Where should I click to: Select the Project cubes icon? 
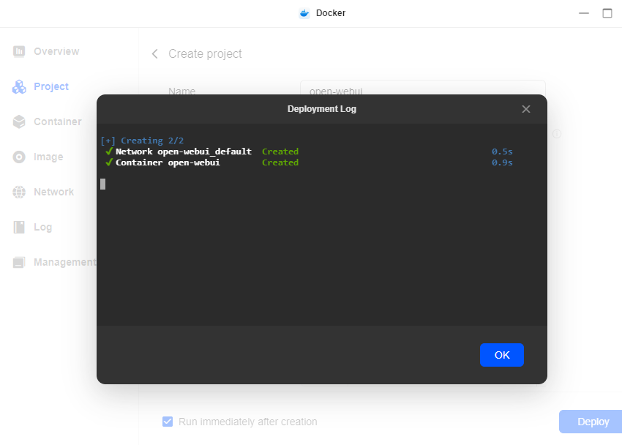point(19,86)
